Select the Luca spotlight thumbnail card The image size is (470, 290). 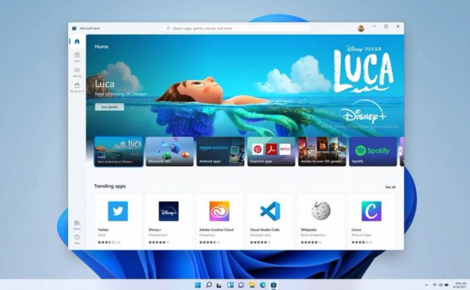tap(119, 151)
